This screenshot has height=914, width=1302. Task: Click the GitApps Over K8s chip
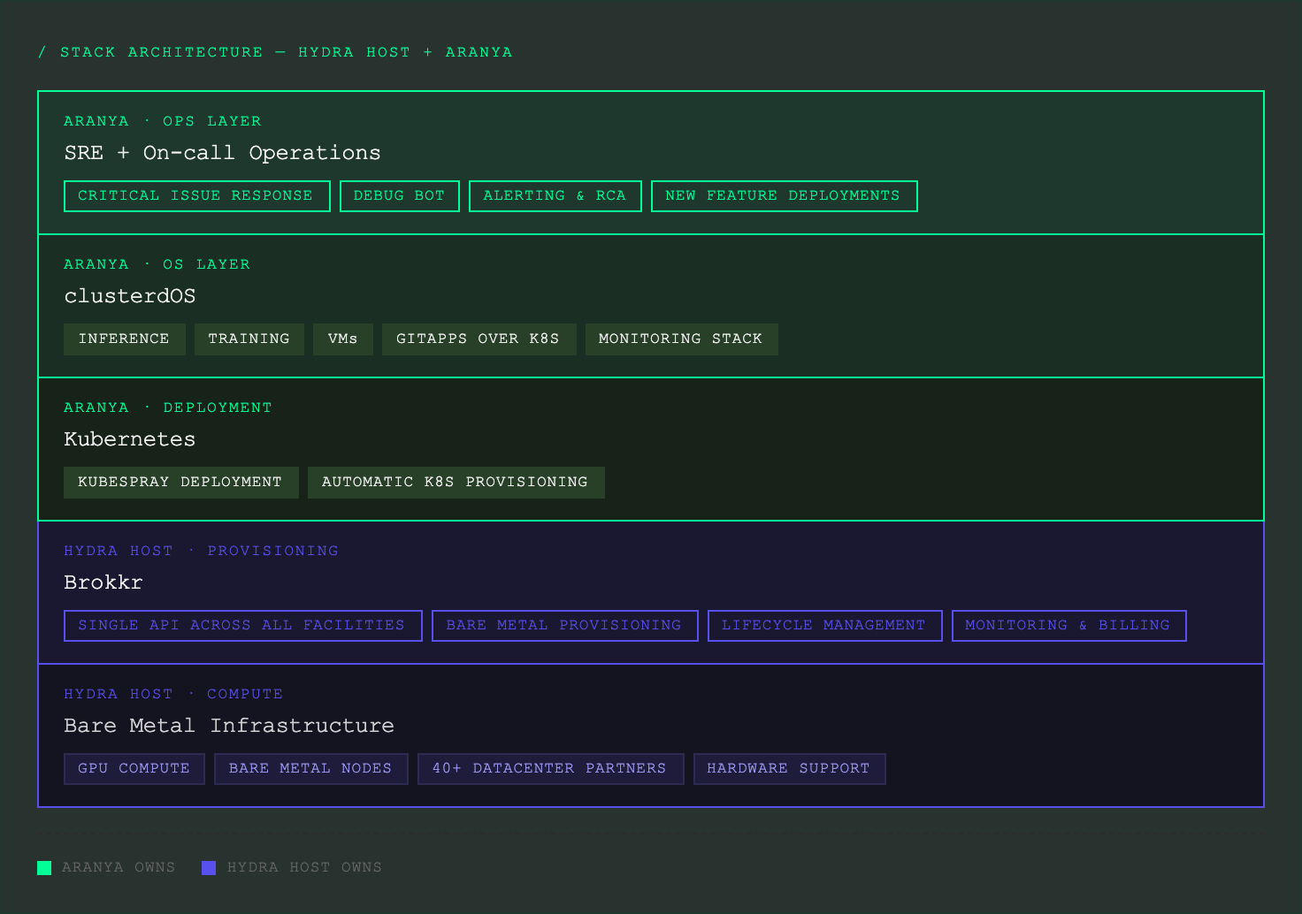[x=479, y=339]
